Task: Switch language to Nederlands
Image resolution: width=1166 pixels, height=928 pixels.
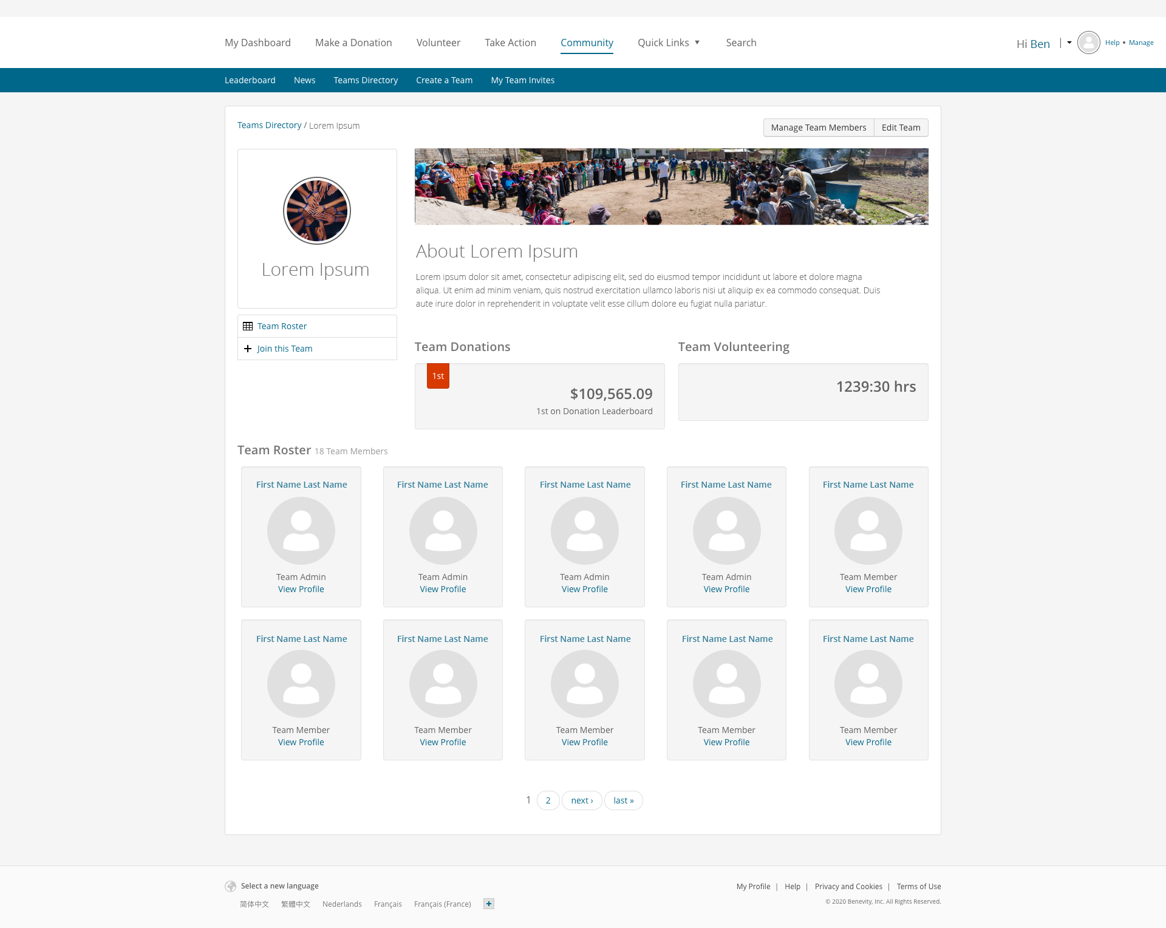Action: pyautogui.click(x=342, y=904)
